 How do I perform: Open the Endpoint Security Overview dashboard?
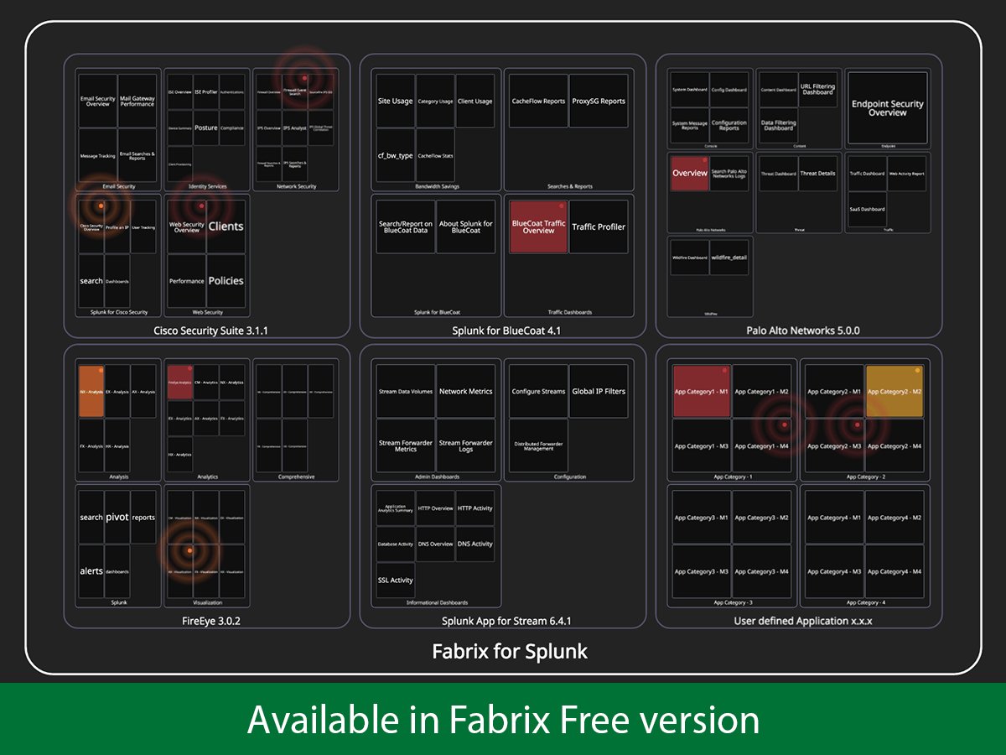pos(889,108)
